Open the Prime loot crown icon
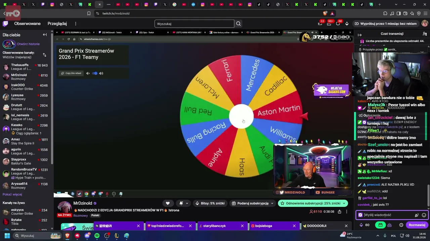 pyautogui.click(x=320, y=24)
